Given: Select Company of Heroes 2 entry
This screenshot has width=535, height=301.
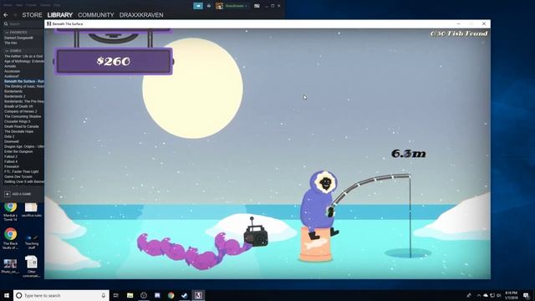Looking at the screenshot, I should (20, 111).
